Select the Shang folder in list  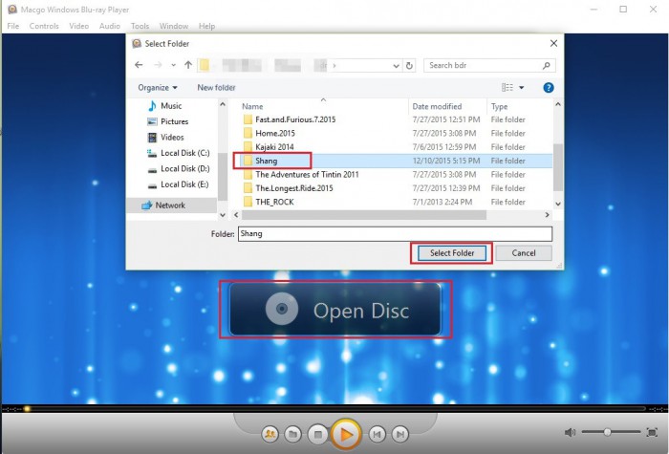(266, 161)
